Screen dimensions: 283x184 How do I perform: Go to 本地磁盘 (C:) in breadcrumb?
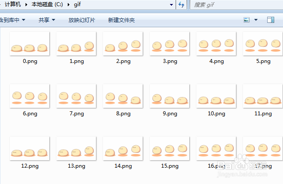(47, 4)
